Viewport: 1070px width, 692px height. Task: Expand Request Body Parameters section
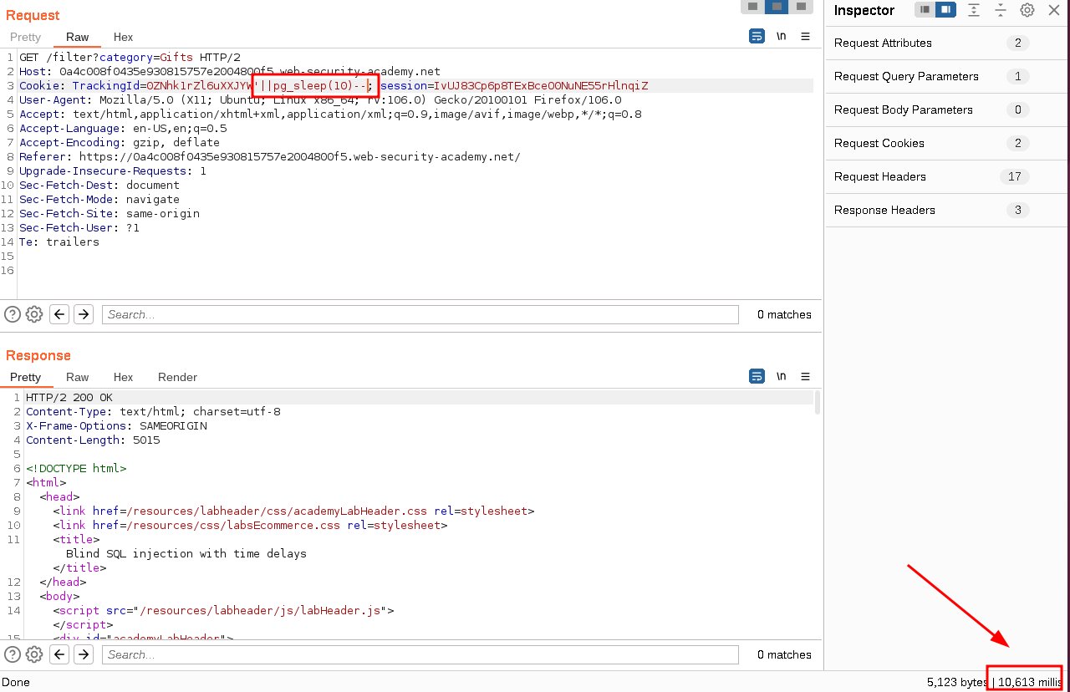pyautogui.click(x=948, y=109)
